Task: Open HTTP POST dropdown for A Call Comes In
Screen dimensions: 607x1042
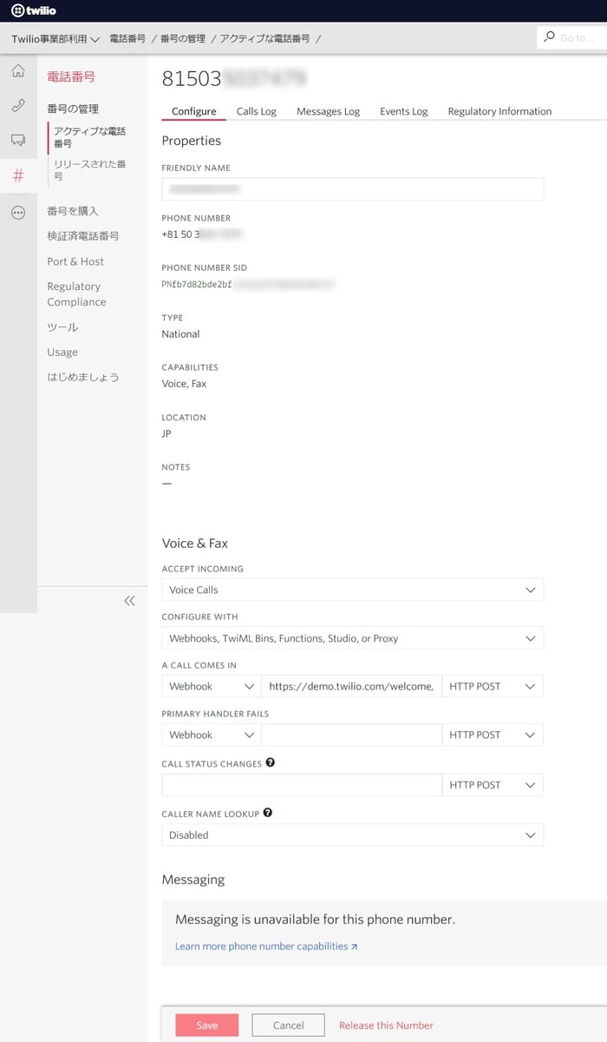Action: click(x=493, y=686)
